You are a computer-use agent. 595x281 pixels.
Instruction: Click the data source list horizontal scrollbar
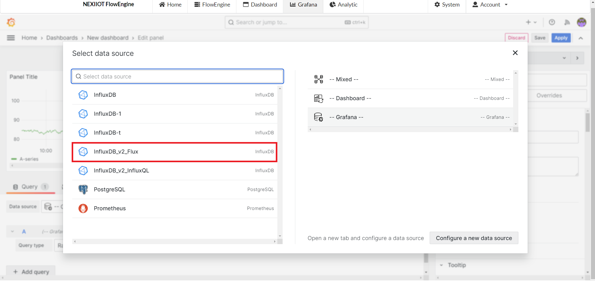coord(175,242)
